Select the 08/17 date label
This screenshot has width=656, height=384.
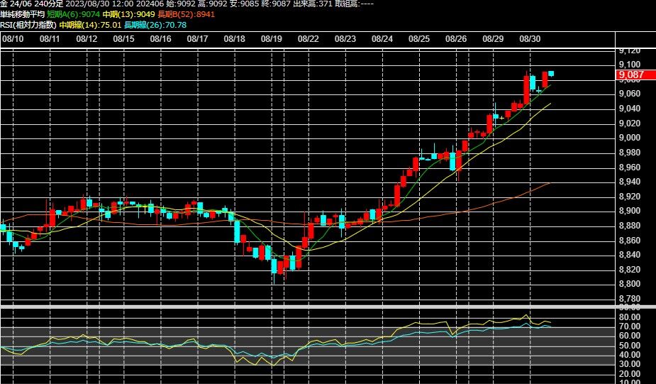pyautogui.click(x=197, y=39)
